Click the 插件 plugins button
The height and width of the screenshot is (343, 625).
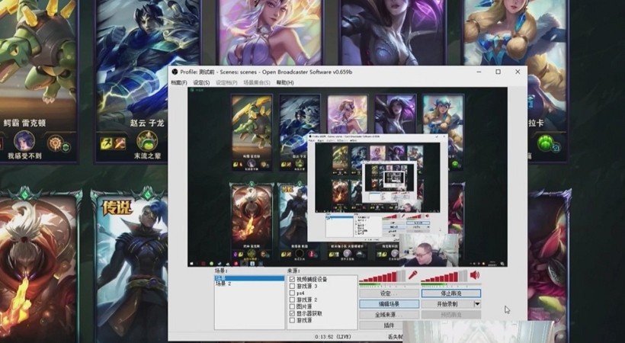pos(389,325)
